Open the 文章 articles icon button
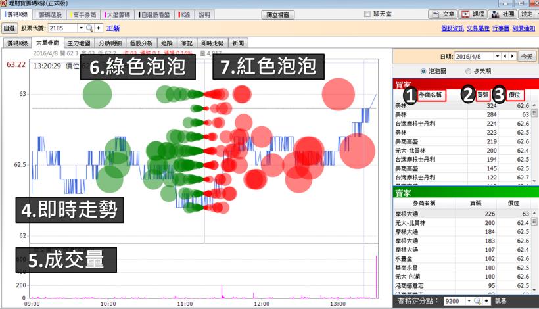Viewport: 539px width, 309px height. (x=442, y=14)
